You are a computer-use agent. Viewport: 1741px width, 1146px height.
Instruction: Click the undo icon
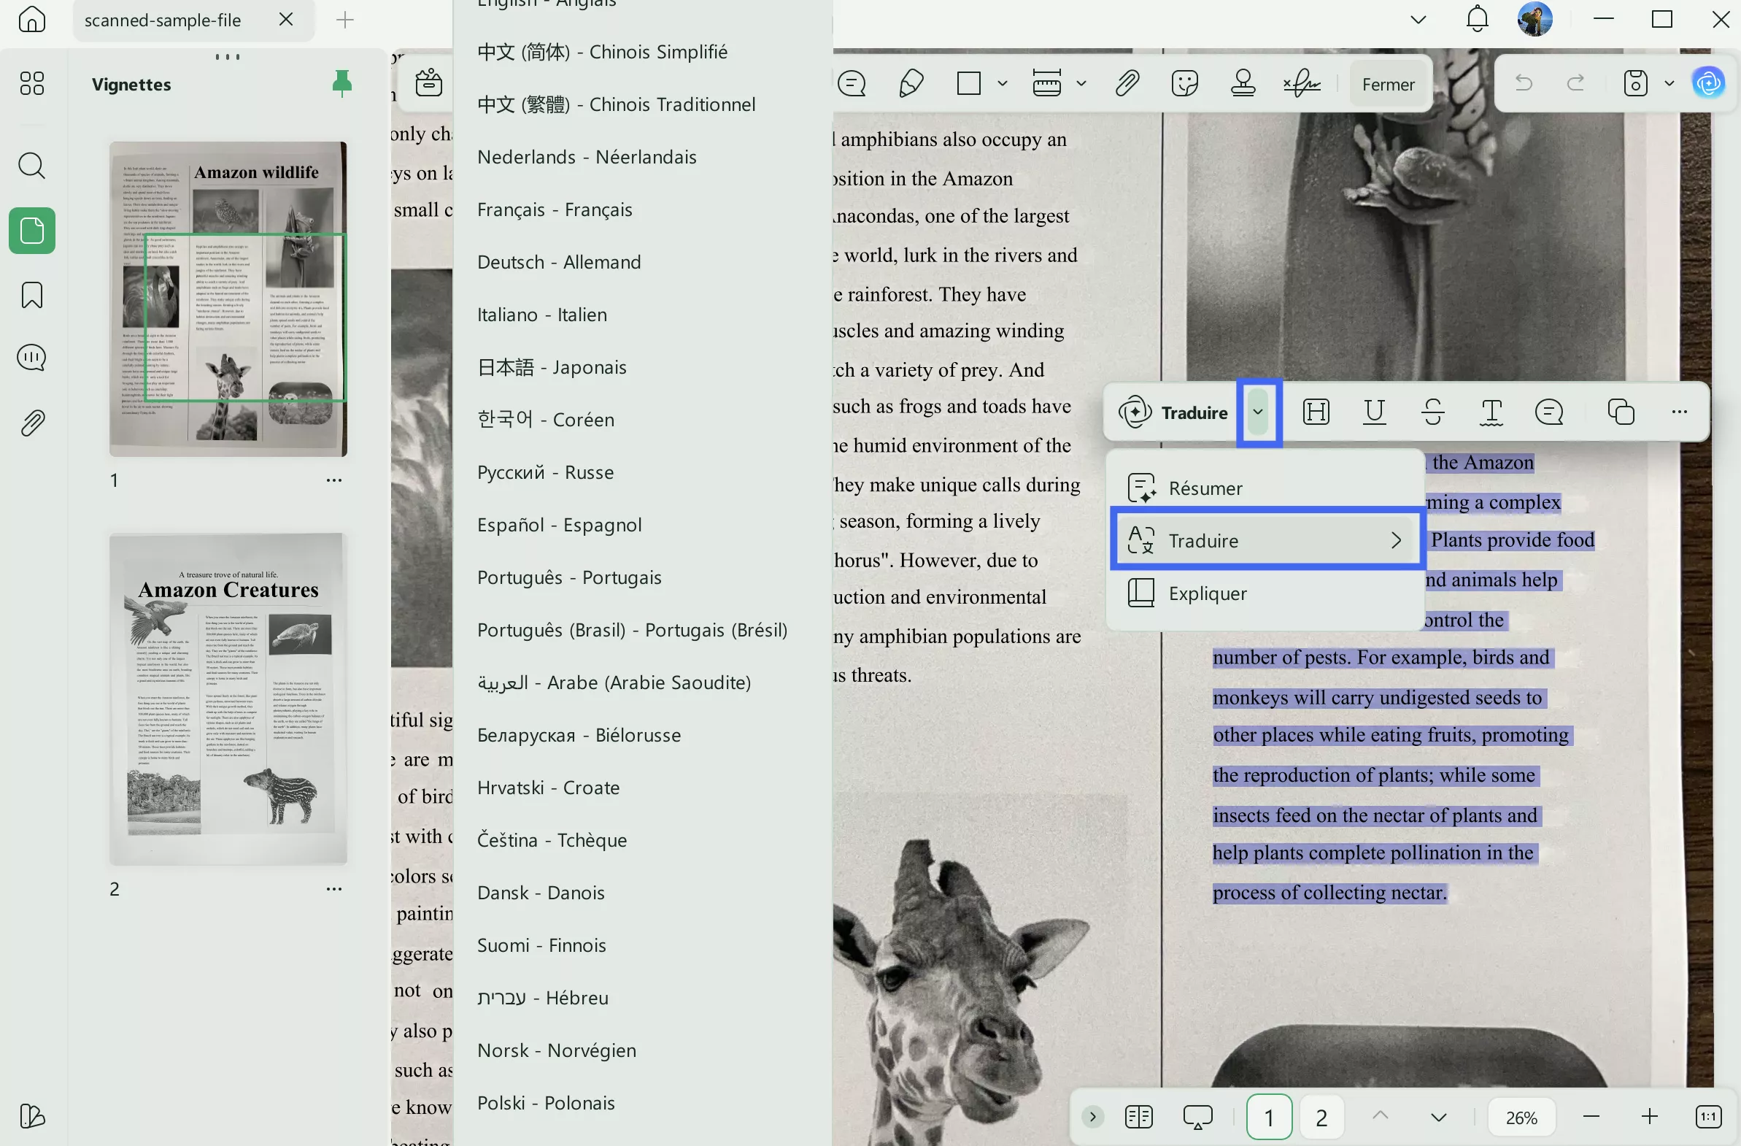[x=1522, y=82]
